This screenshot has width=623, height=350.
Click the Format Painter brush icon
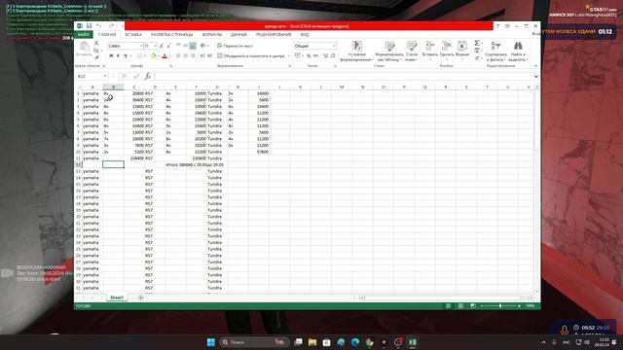pos(96,57)
